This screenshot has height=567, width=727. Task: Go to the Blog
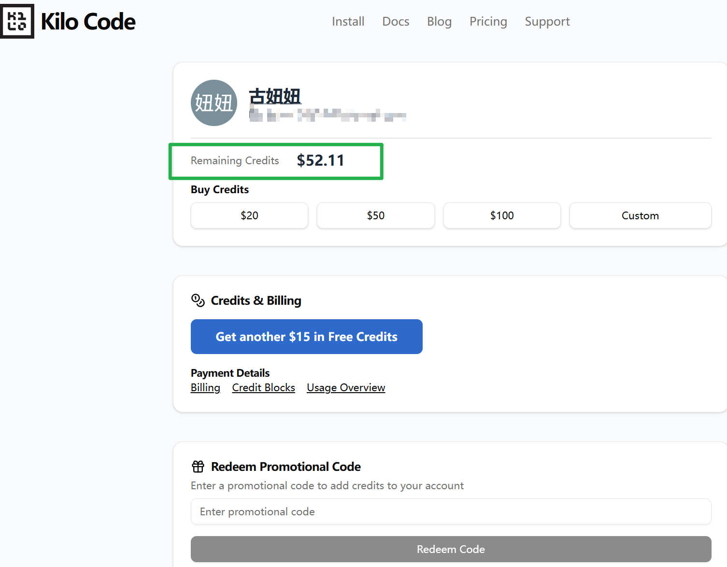click(439, 22)
